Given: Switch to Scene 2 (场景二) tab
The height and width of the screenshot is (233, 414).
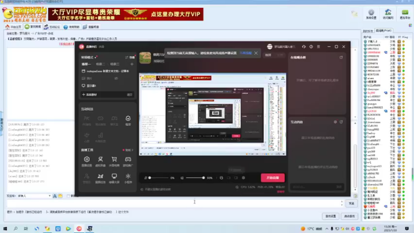Looking at the screenshot, I should pos(100,64).
